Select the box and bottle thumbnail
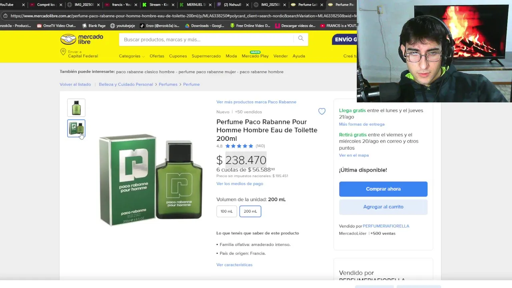 pos(76,128)
